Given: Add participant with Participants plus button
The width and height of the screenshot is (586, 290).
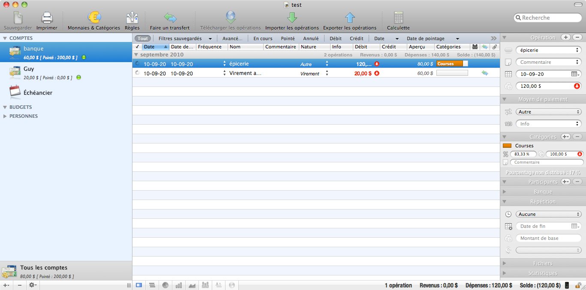Looking at the screenshot, I should click(566, 182).
